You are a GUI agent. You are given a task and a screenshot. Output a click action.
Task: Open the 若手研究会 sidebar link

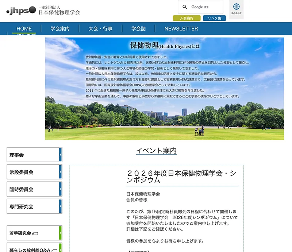click(x=34, y=233)
